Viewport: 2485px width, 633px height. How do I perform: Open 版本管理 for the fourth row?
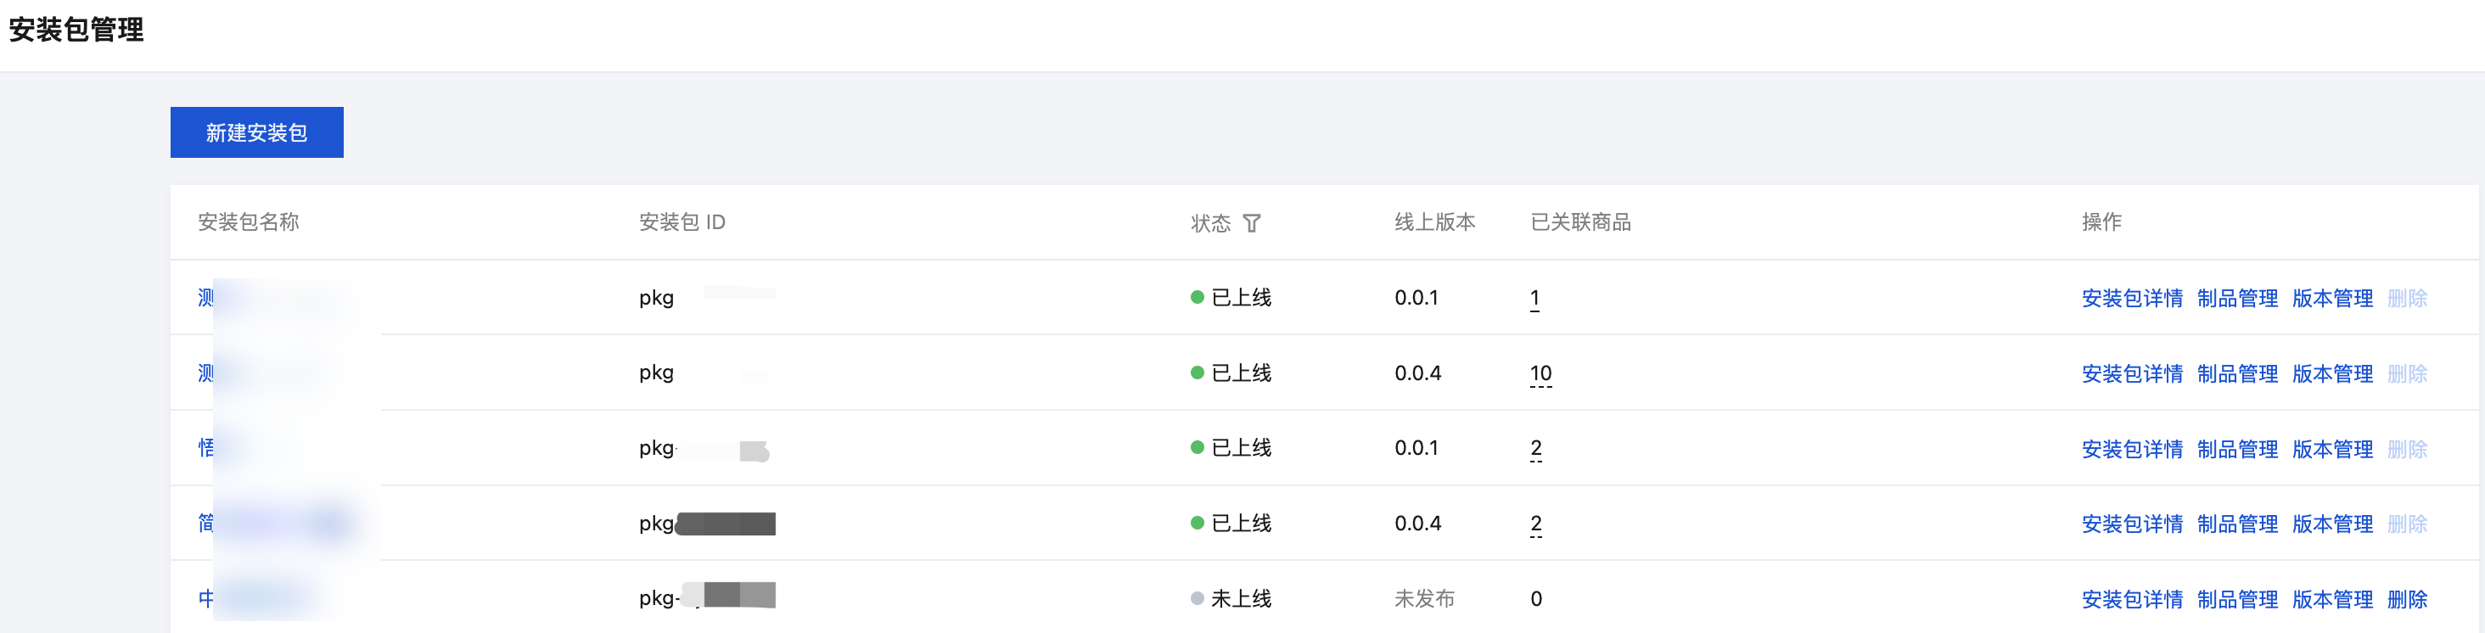(x=2331, y=524)
